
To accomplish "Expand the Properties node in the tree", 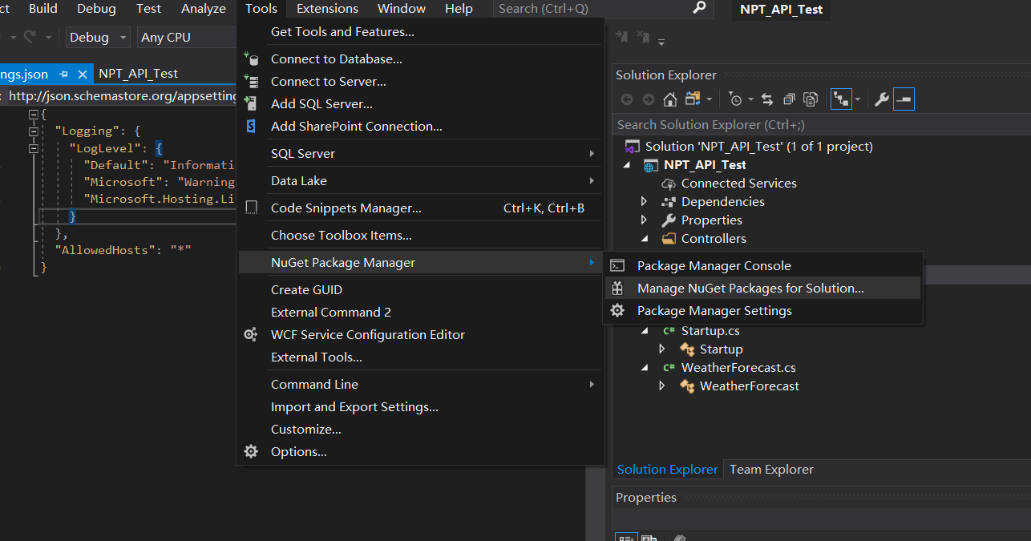I will 644,220.
